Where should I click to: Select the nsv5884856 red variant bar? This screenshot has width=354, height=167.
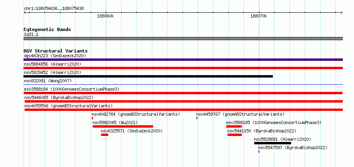tap(183, 68)
